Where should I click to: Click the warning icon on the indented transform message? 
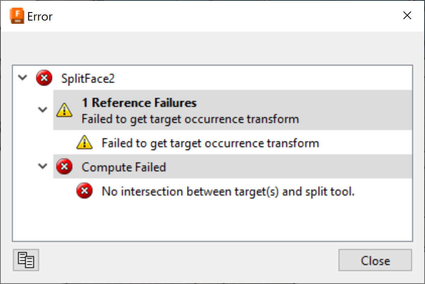pyautogui.click(x=84, y=143)
